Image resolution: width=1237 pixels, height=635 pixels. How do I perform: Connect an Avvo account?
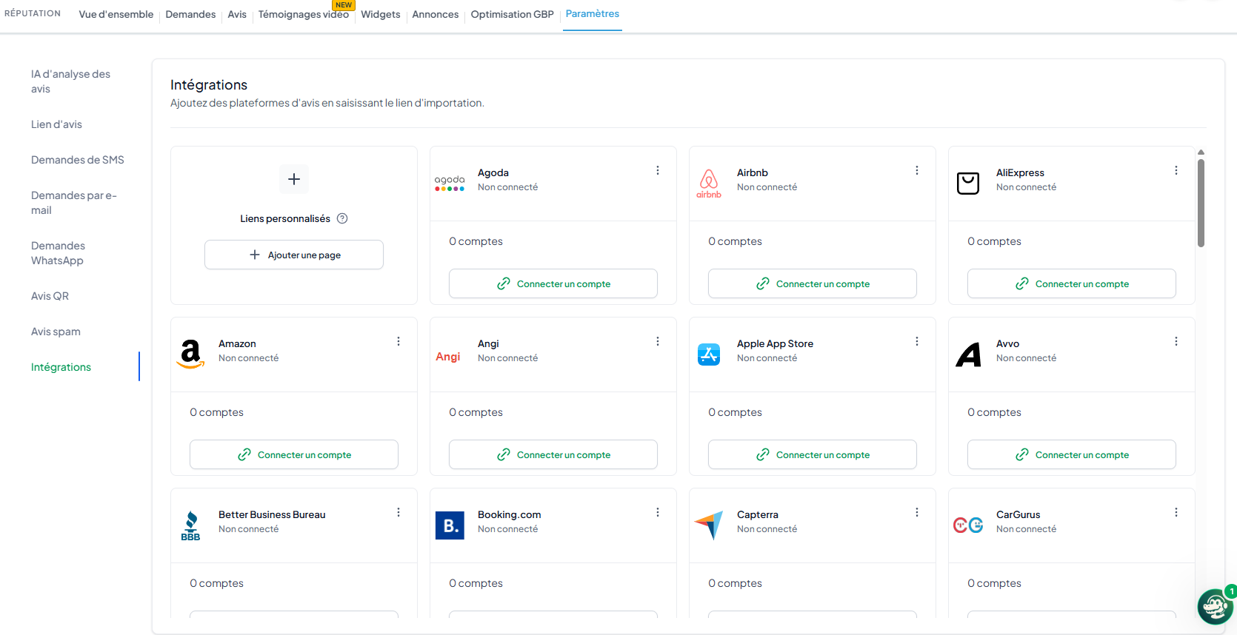pyautogui.click(x=1072, y=454)
